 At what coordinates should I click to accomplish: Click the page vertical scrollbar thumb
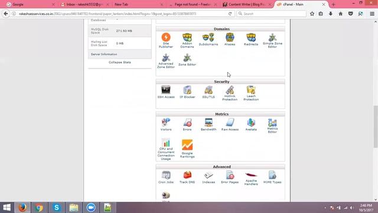point(376,126)
